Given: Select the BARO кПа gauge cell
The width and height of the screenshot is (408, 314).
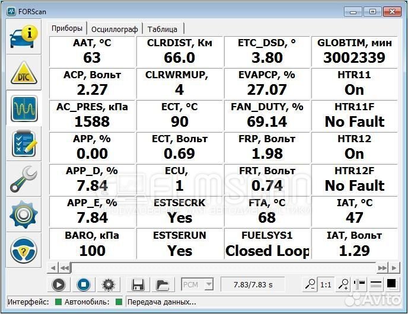Looking at the screenshot, I should (92, 244).
